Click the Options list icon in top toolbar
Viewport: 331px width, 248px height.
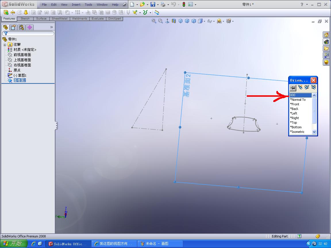[x=190, y=4]
